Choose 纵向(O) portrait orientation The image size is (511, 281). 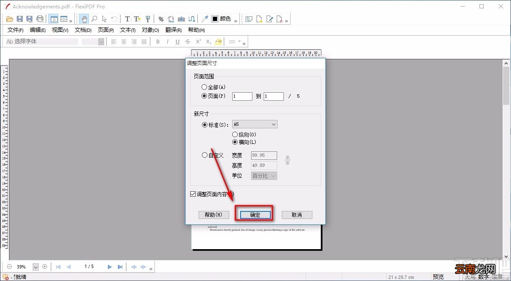coord(235,135)
